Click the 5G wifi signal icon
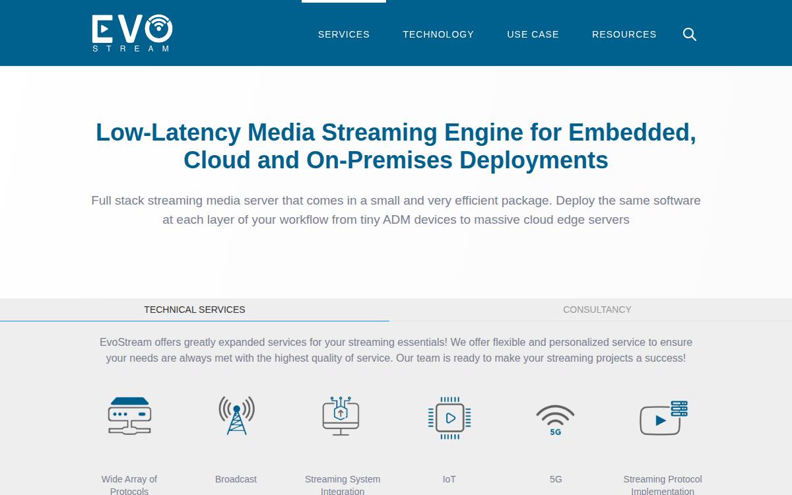The width and height of the screenshot is (792, 495). coord(555,420)
